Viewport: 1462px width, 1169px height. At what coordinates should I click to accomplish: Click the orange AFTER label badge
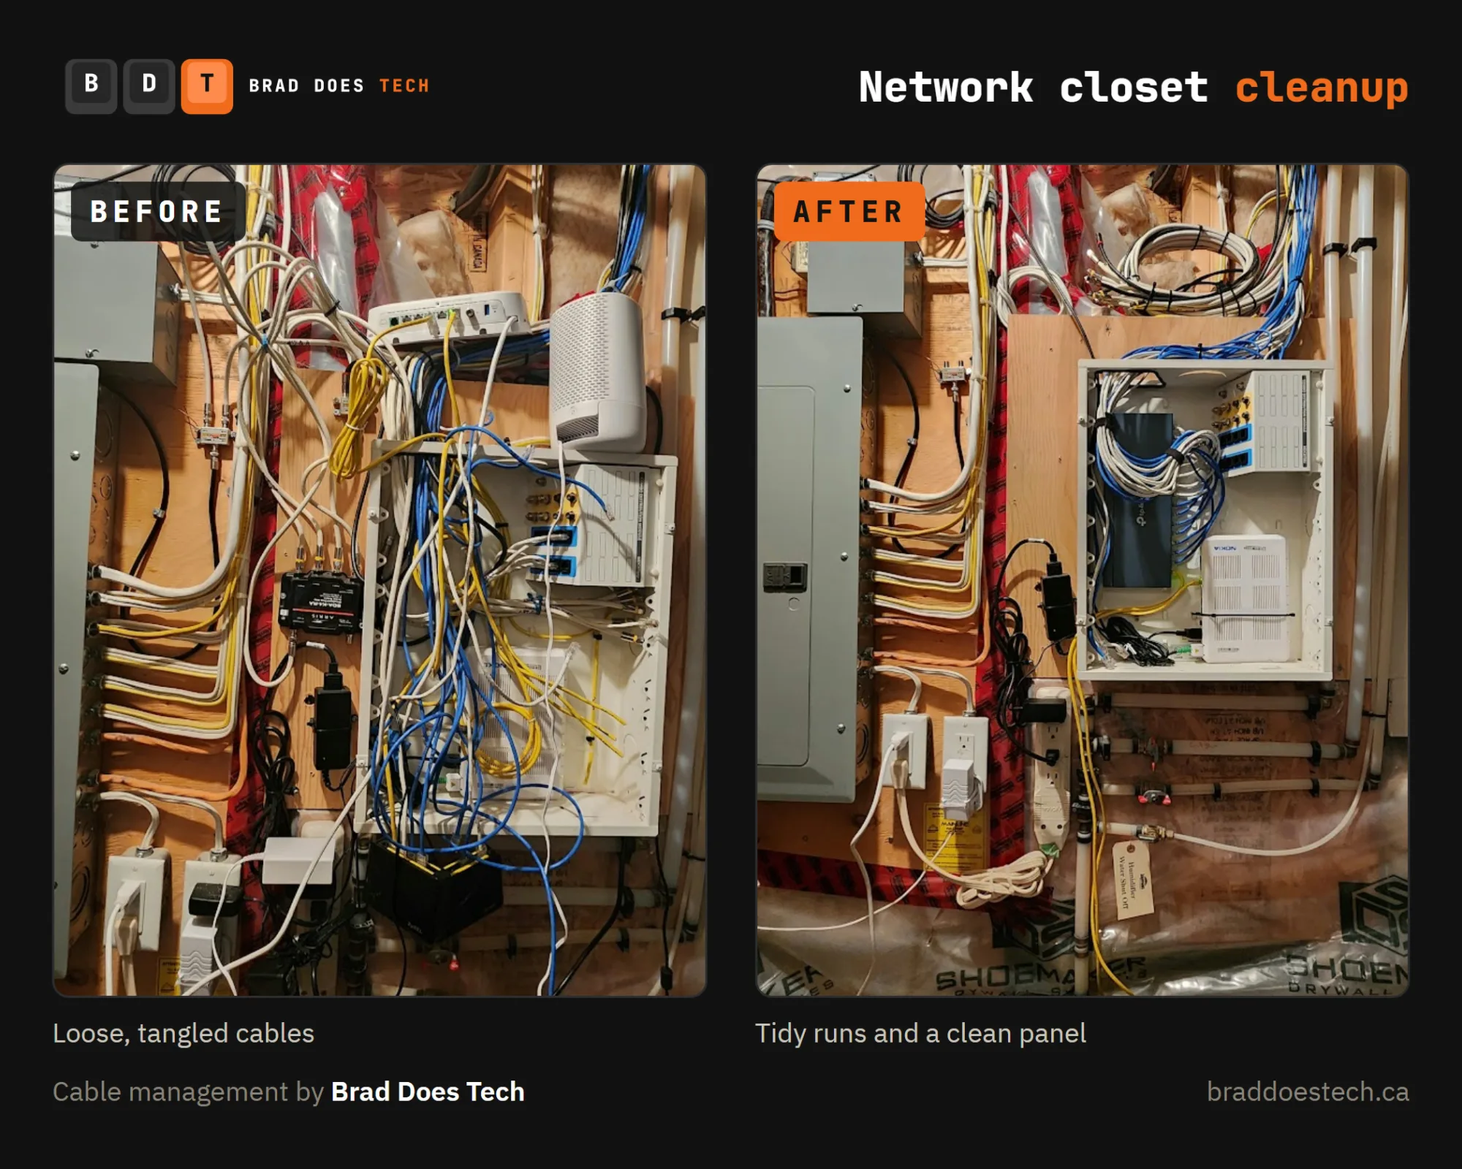(x=849, y=212)
